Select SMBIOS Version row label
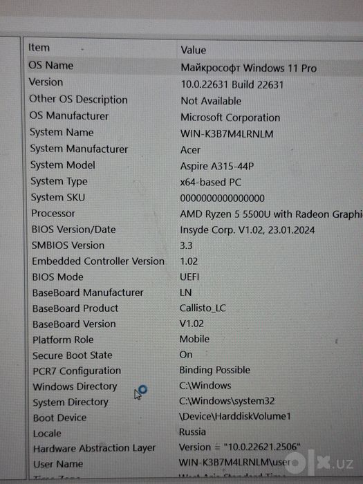 [x=68, y=245]
